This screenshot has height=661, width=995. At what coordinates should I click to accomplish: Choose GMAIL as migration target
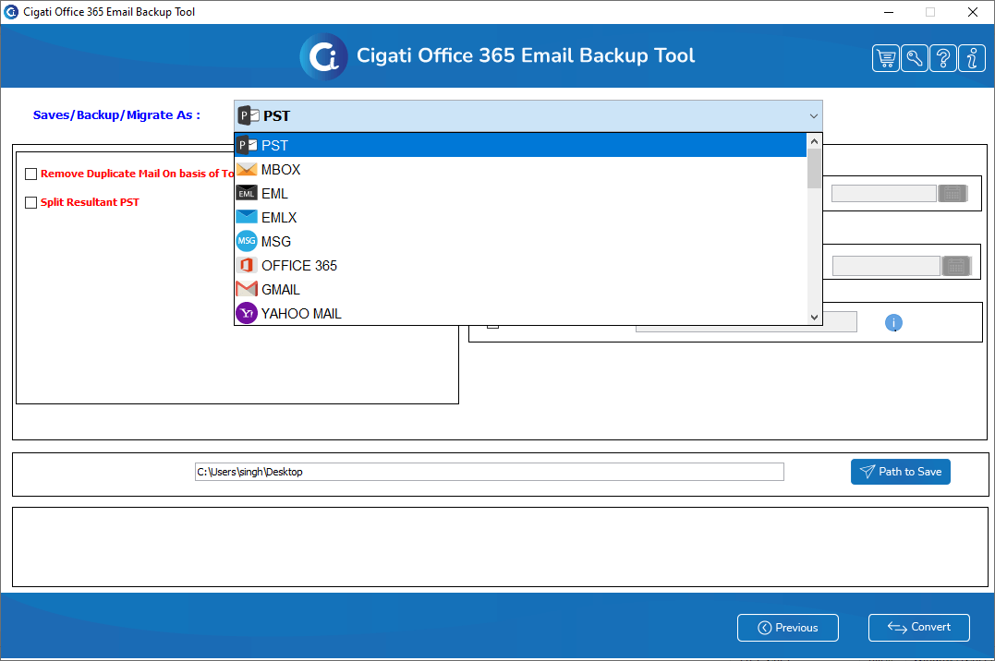[520, 289]
